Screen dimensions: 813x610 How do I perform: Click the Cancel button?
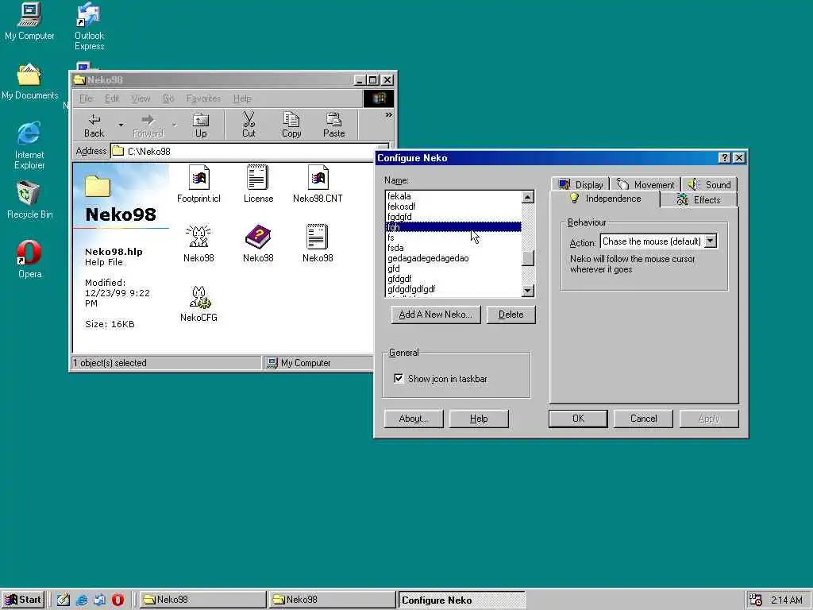click(x=643, y=419)
